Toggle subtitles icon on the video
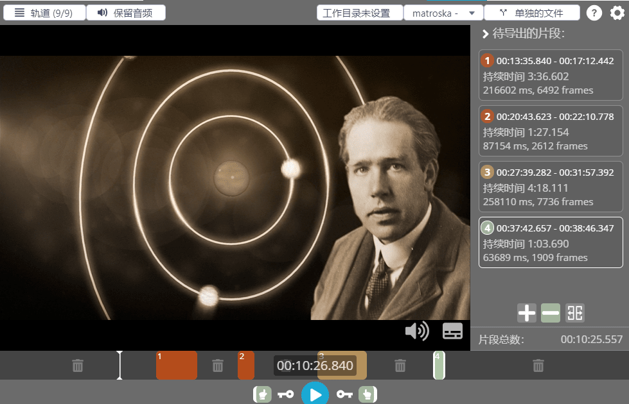 click(x=452, y=331)
